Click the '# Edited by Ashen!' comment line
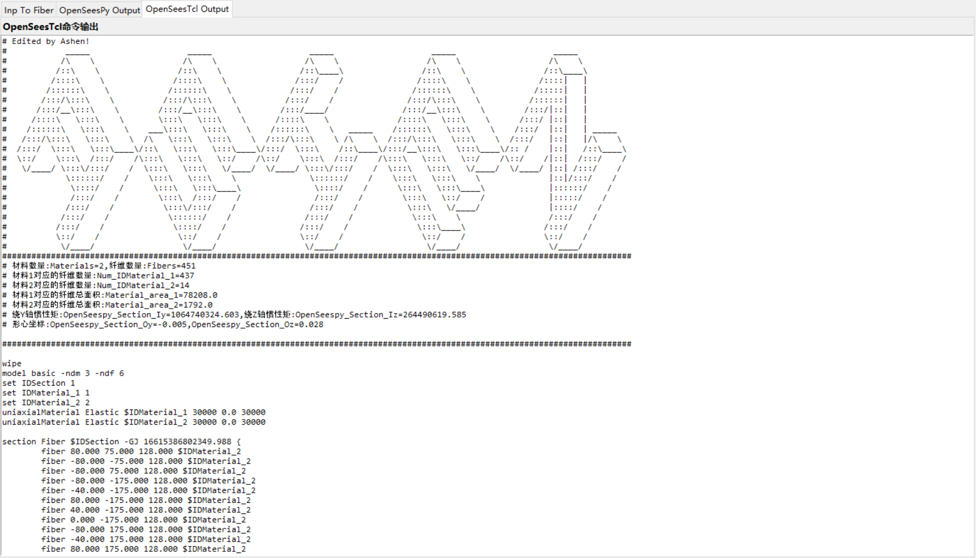The image size is (976, 558). click(46, 41)
